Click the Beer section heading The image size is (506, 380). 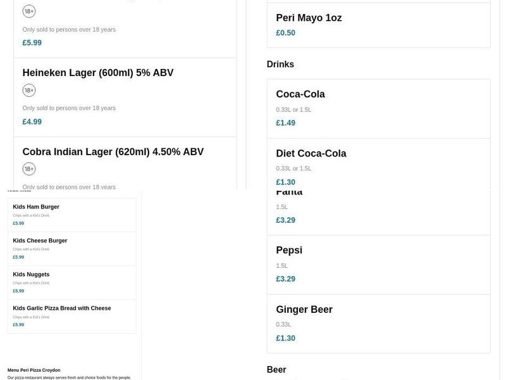[x=276, y=370]
